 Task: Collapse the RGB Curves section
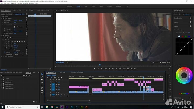[175, 30]
